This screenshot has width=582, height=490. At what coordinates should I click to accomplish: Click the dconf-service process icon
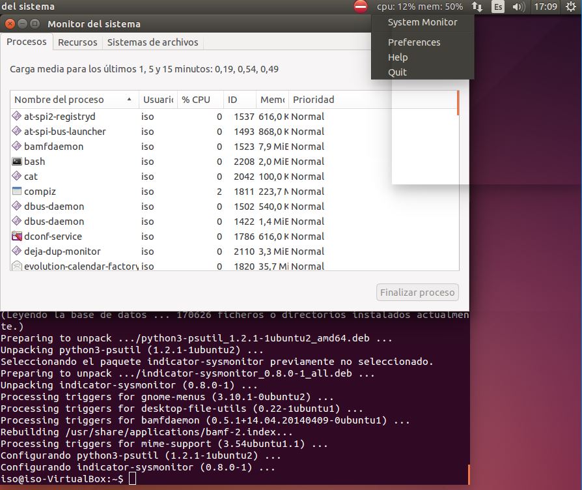[17, 237]
